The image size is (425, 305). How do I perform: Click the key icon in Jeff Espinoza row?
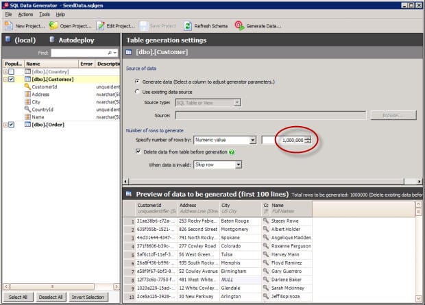click(x=266, y=296)
